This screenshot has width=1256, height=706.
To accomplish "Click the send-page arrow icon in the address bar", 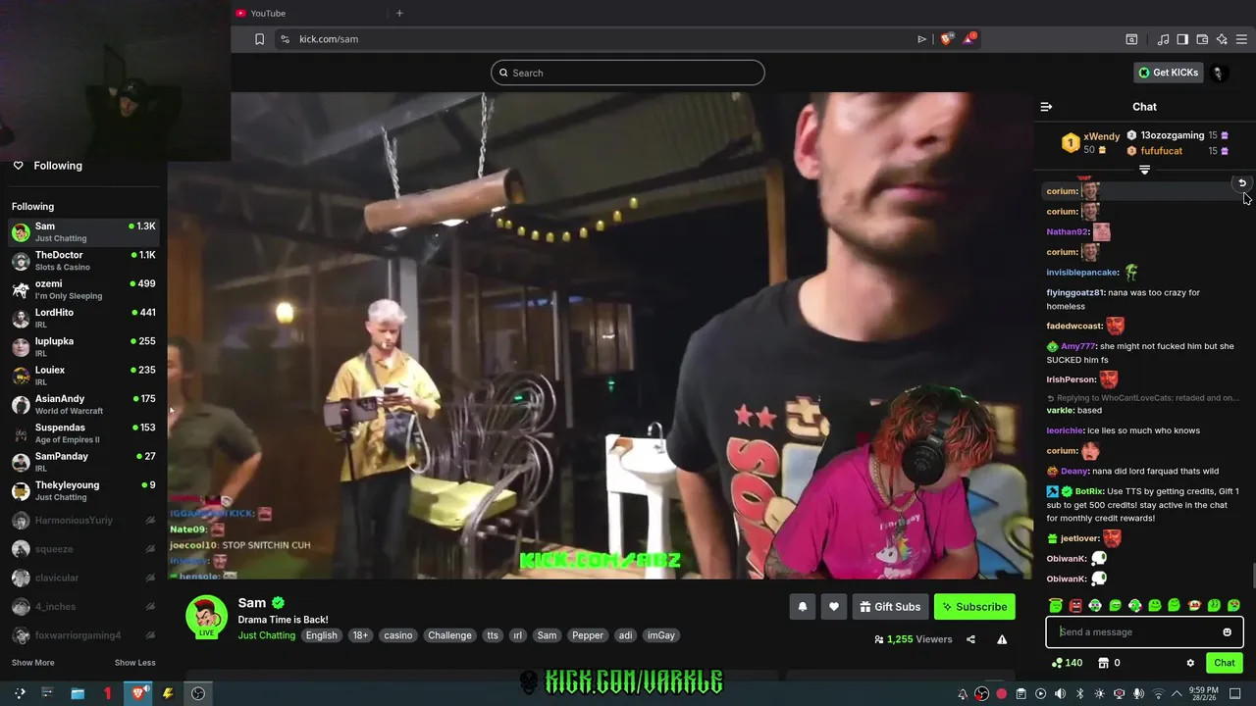I will click(x=921, y=39).
